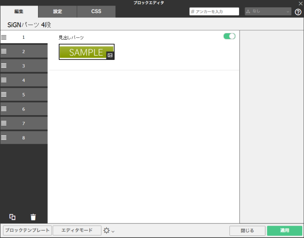The height and width of the screenshot is (238, 304).
Task: Click the ブロックテンプレート button
Action: point(27,230)
